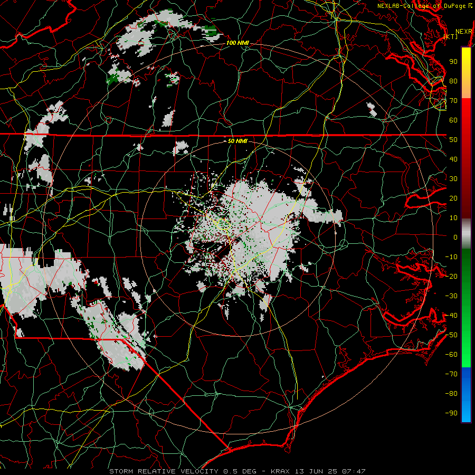Click the '13 JUN 25 07:47' timestamp

point(330,471)
